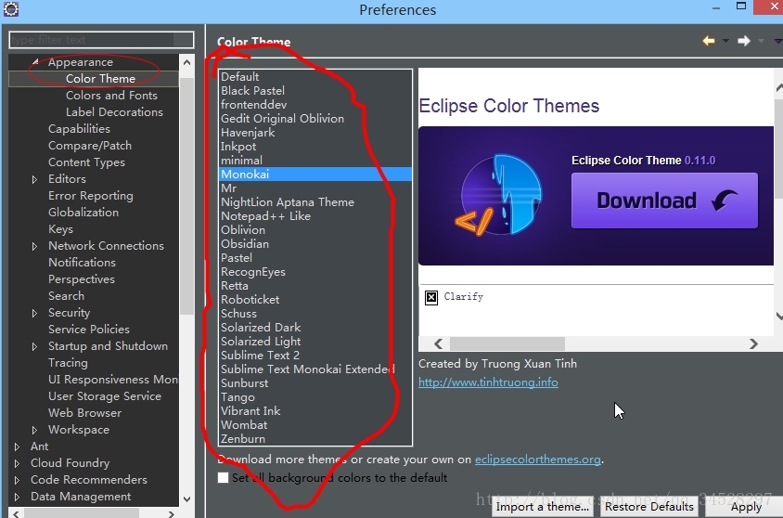Select the Sunburst theme

point(315,383)
